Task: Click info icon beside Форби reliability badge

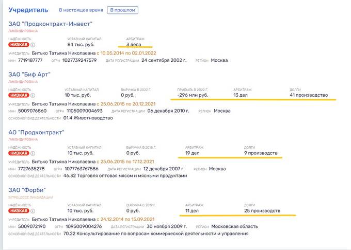Action: pyautogui.click(x=33, y=211)
